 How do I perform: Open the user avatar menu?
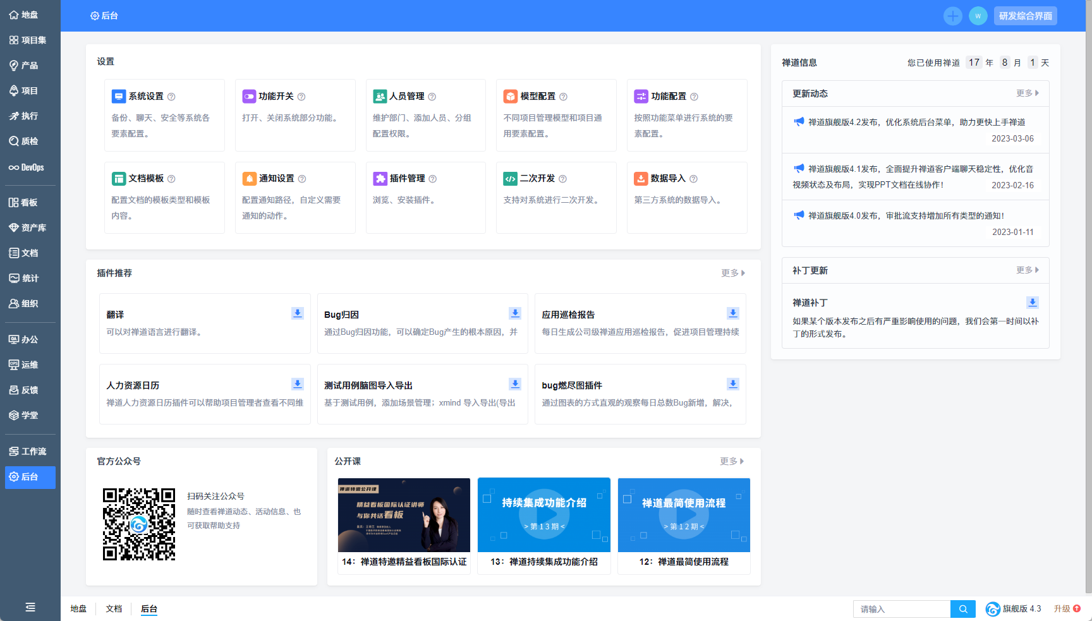coord(978,16)
